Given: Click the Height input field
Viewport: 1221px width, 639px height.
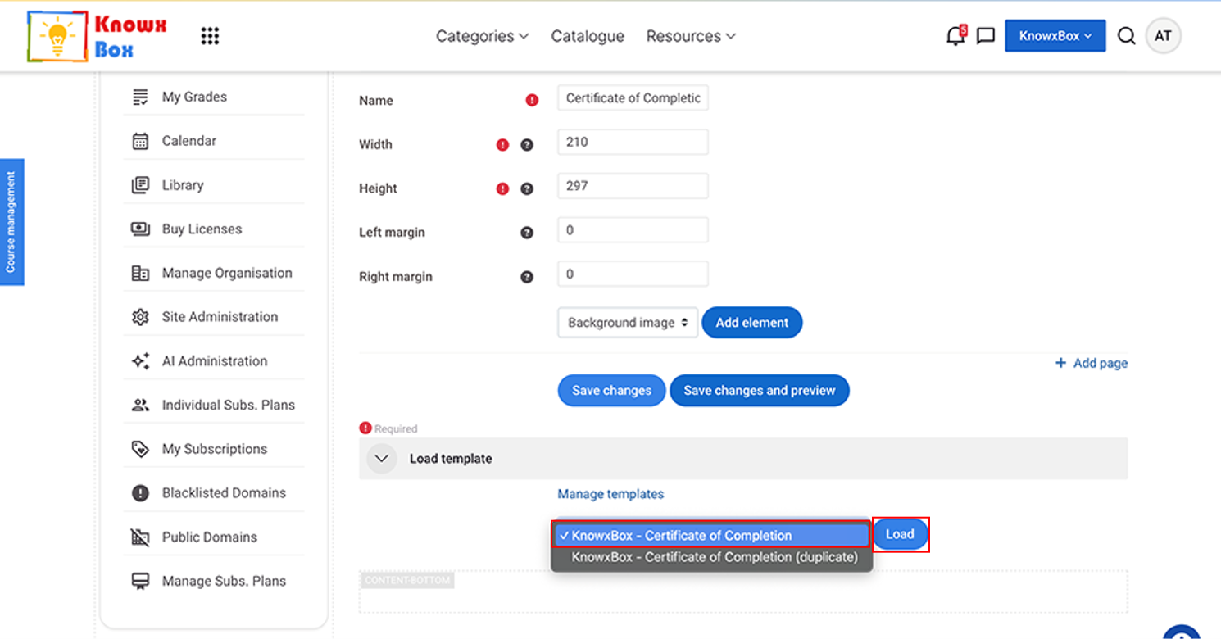Looking at the screenshot, I should pos(633,186).
